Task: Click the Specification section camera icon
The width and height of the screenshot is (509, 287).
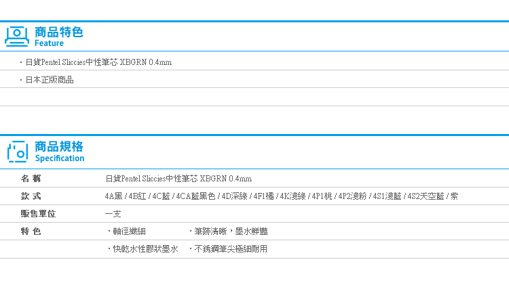Action: tap(18, 152)
